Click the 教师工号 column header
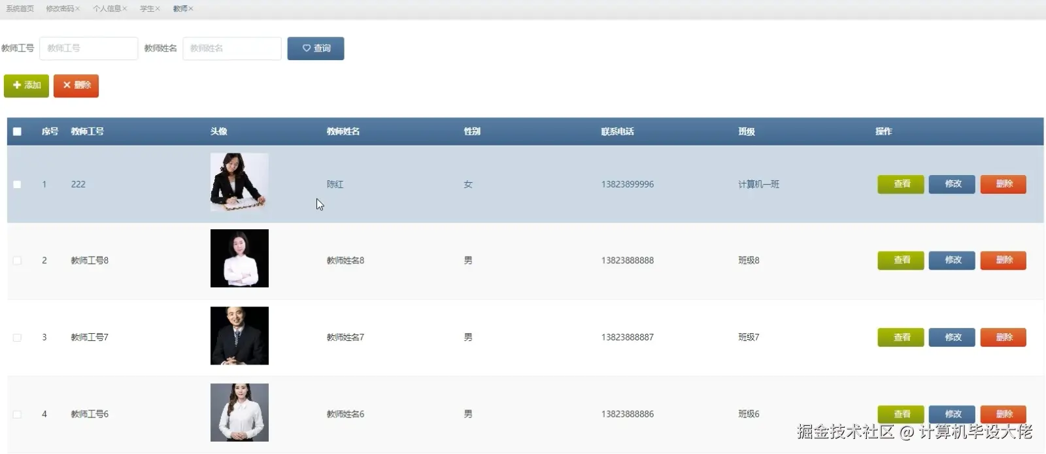The height and width of the screenshot is (454, 1046). click(88, 131)
